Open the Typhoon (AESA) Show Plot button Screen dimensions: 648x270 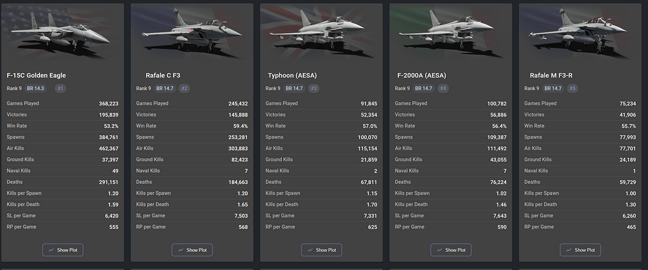[x=321, y=250]
